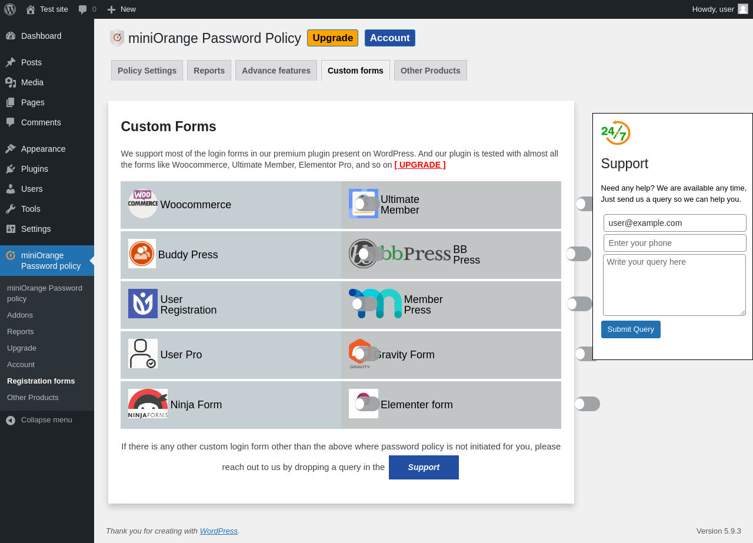Toggle the switch overlapping Ultimate Member icon
This screenshot has height=543, width=753.
click(x=367, y=204)
